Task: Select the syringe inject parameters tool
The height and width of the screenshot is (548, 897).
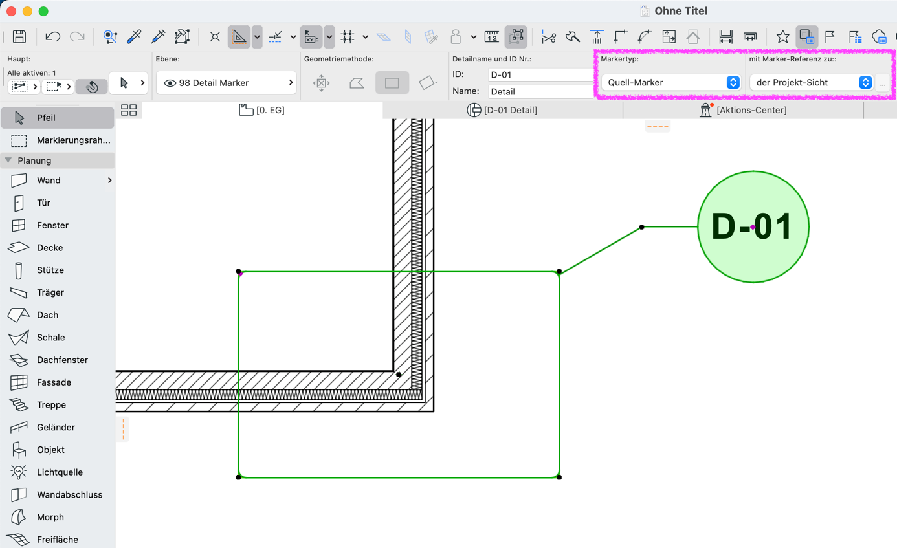Action: tap(158, 37)
